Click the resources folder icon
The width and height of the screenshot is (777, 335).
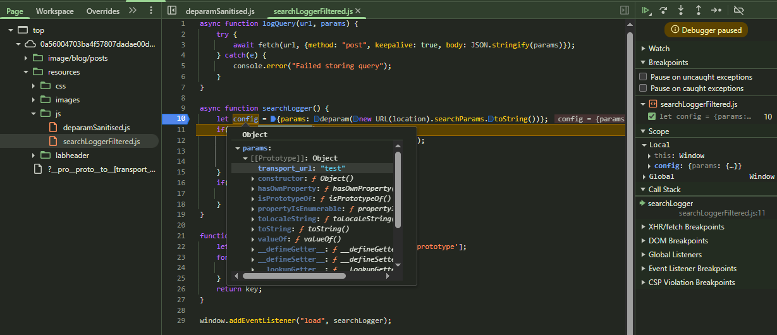click(x=37, y=72)
